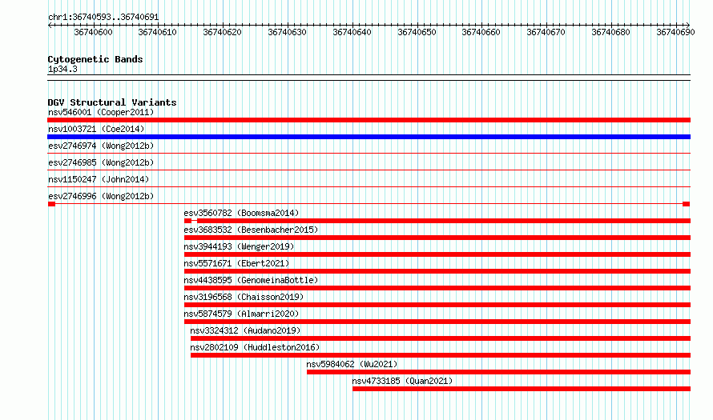The width and height of the screenshot is (713, 420).
Task: Click ruler position 36740640
Action: point(352,32)
